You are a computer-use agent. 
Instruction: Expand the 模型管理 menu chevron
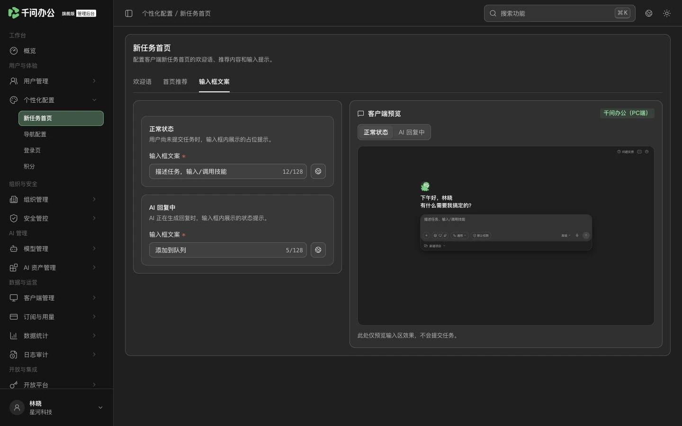pos(94,248)
